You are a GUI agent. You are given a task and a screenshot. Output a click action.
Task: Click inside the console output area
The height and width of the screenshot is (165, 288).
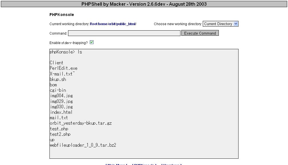click(x=144, y=104)
